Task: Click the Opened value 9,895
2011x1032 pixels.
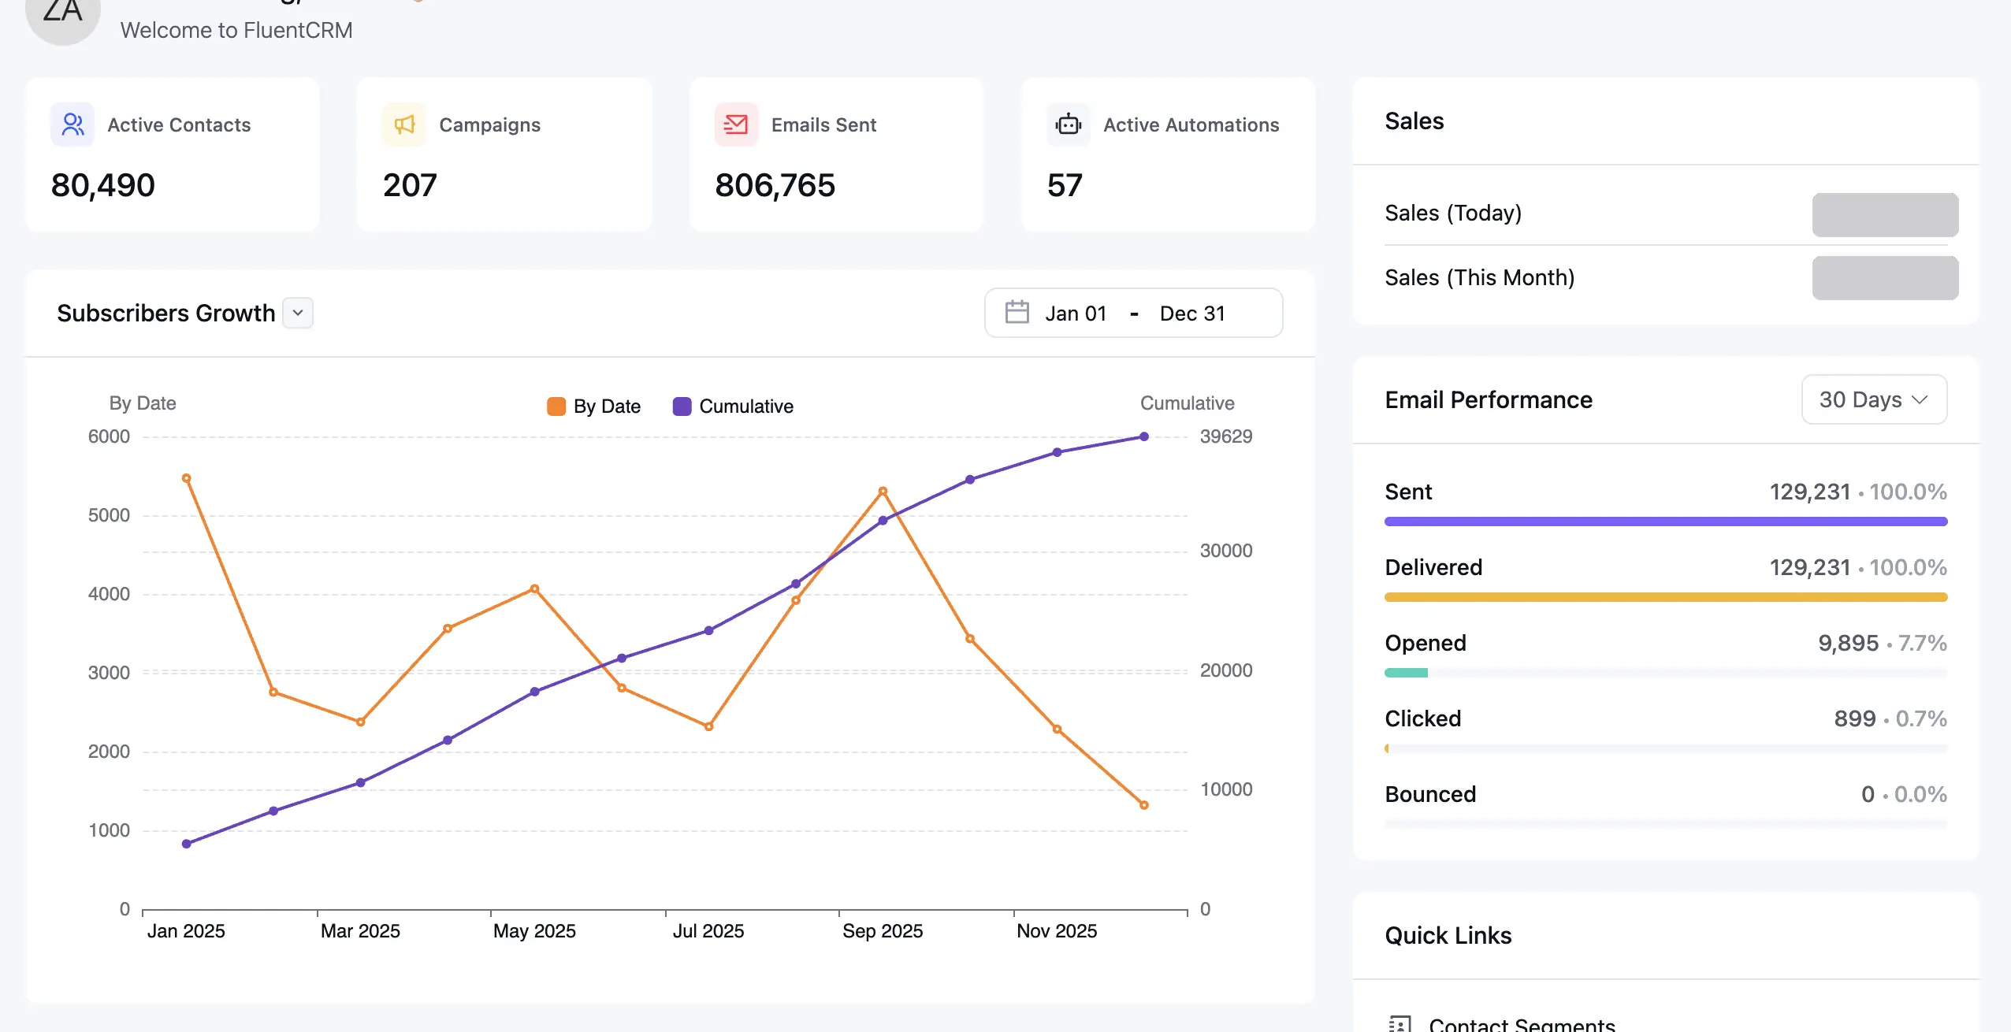Action: pos(1848,643)
